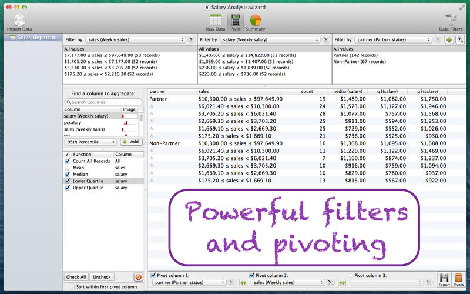Check Sort within first pivot column
This screenshot has height=294, width=470.
72,287
